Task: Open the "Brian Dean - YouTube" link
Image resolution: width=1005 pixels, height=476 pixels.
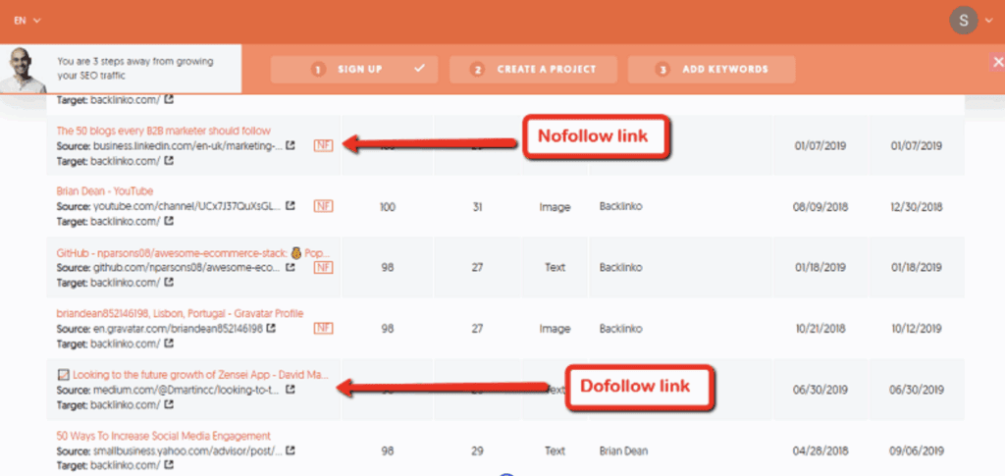Action: [x=105, y=190]
